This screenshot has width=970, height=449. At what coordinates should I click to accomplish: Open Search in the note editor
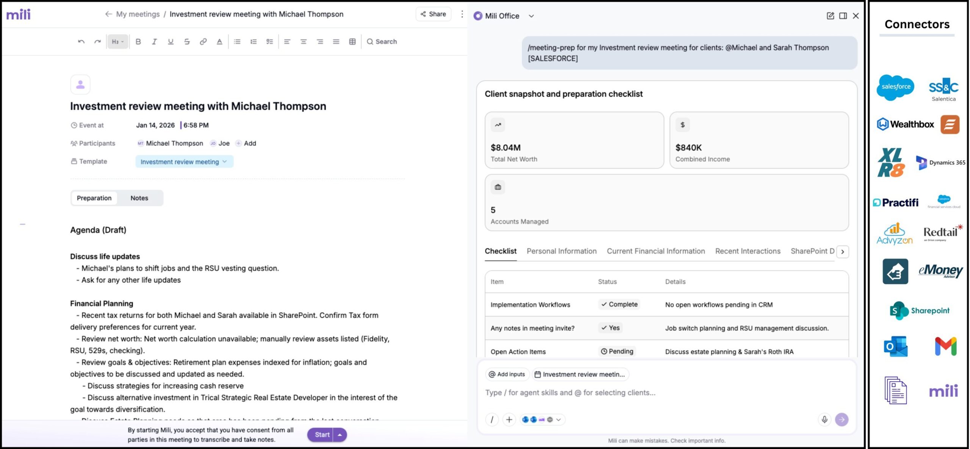coord(382,42)
